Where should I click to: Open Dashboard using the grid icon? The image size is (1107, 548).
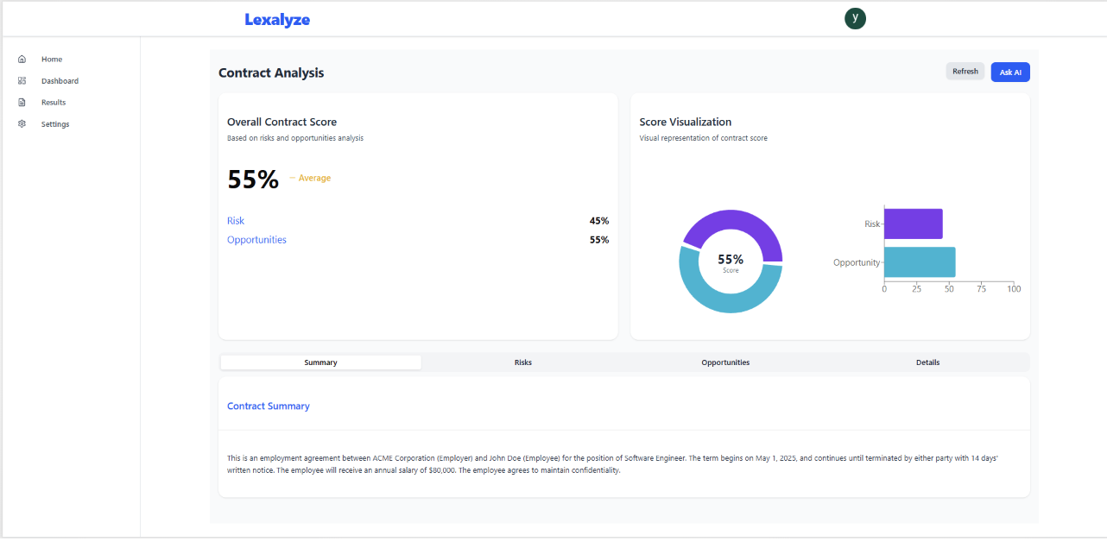pos(22,80)
